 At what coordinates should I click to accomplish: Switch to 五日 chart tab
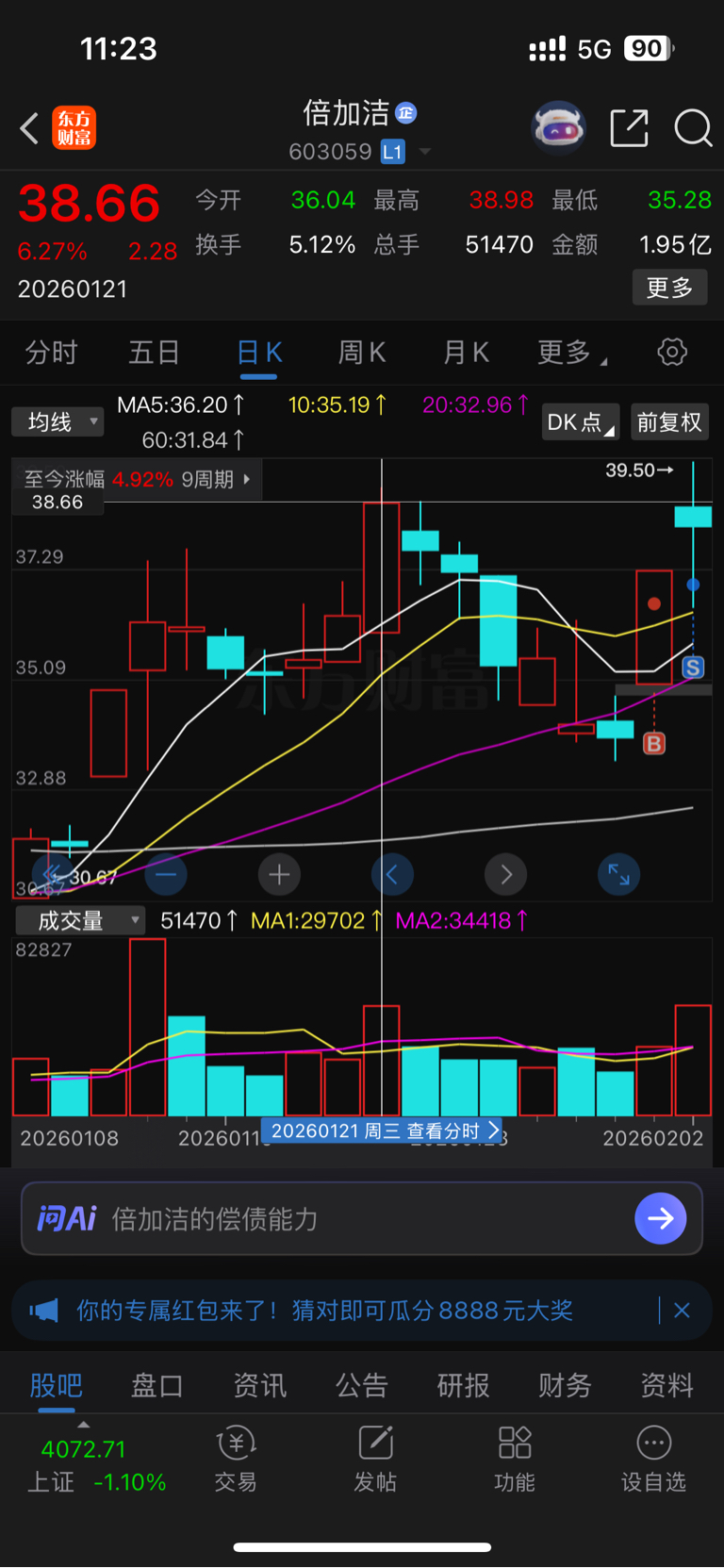tap(154, 353)
